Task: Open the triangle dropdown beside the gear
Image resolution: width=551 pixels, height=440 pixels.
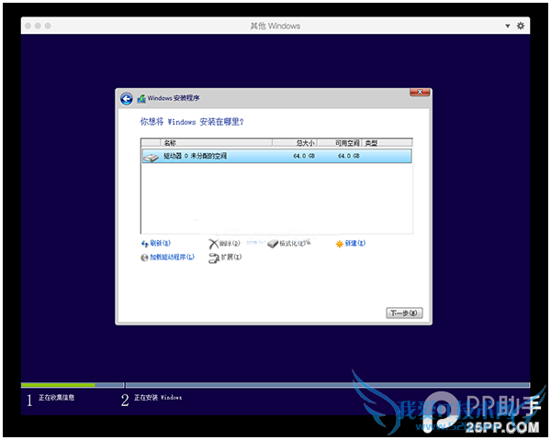Action: tap(508, 26)
